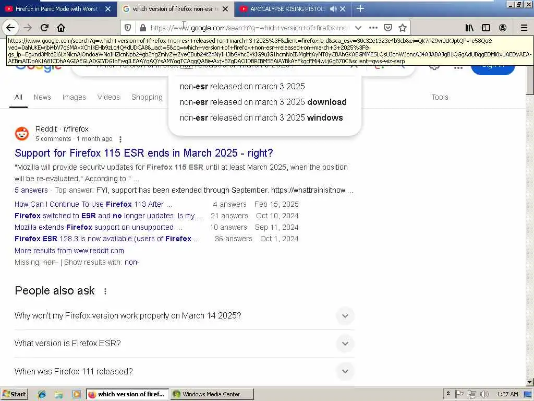
Task: Choose the suggestion ending in 'windows'
Action: coord(261,117)
